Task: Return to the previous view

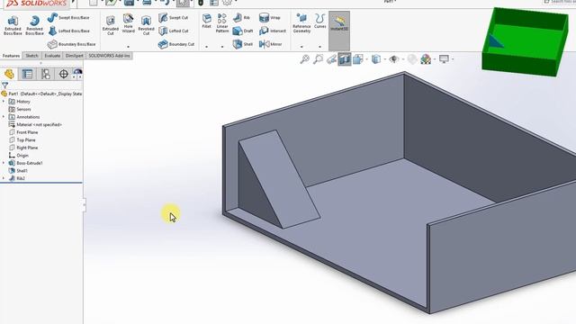Action: (x=331, y=59)
